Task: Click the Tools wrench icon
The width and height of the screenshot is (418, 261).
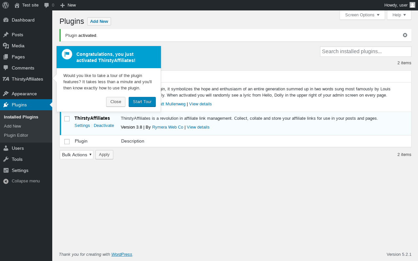Action: pyautogui.click(x=6, y=159)
